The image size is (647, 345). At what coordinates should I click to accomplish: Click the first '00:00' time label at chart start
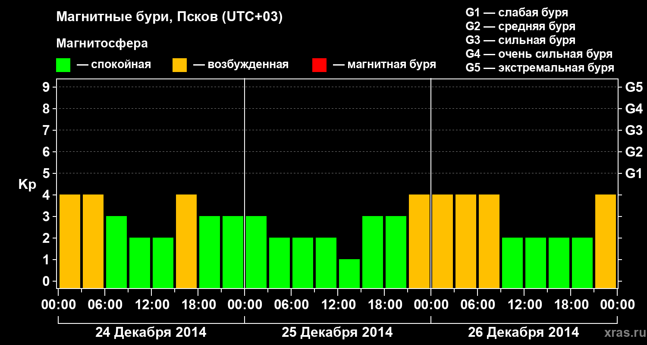(x=58, y=305)
